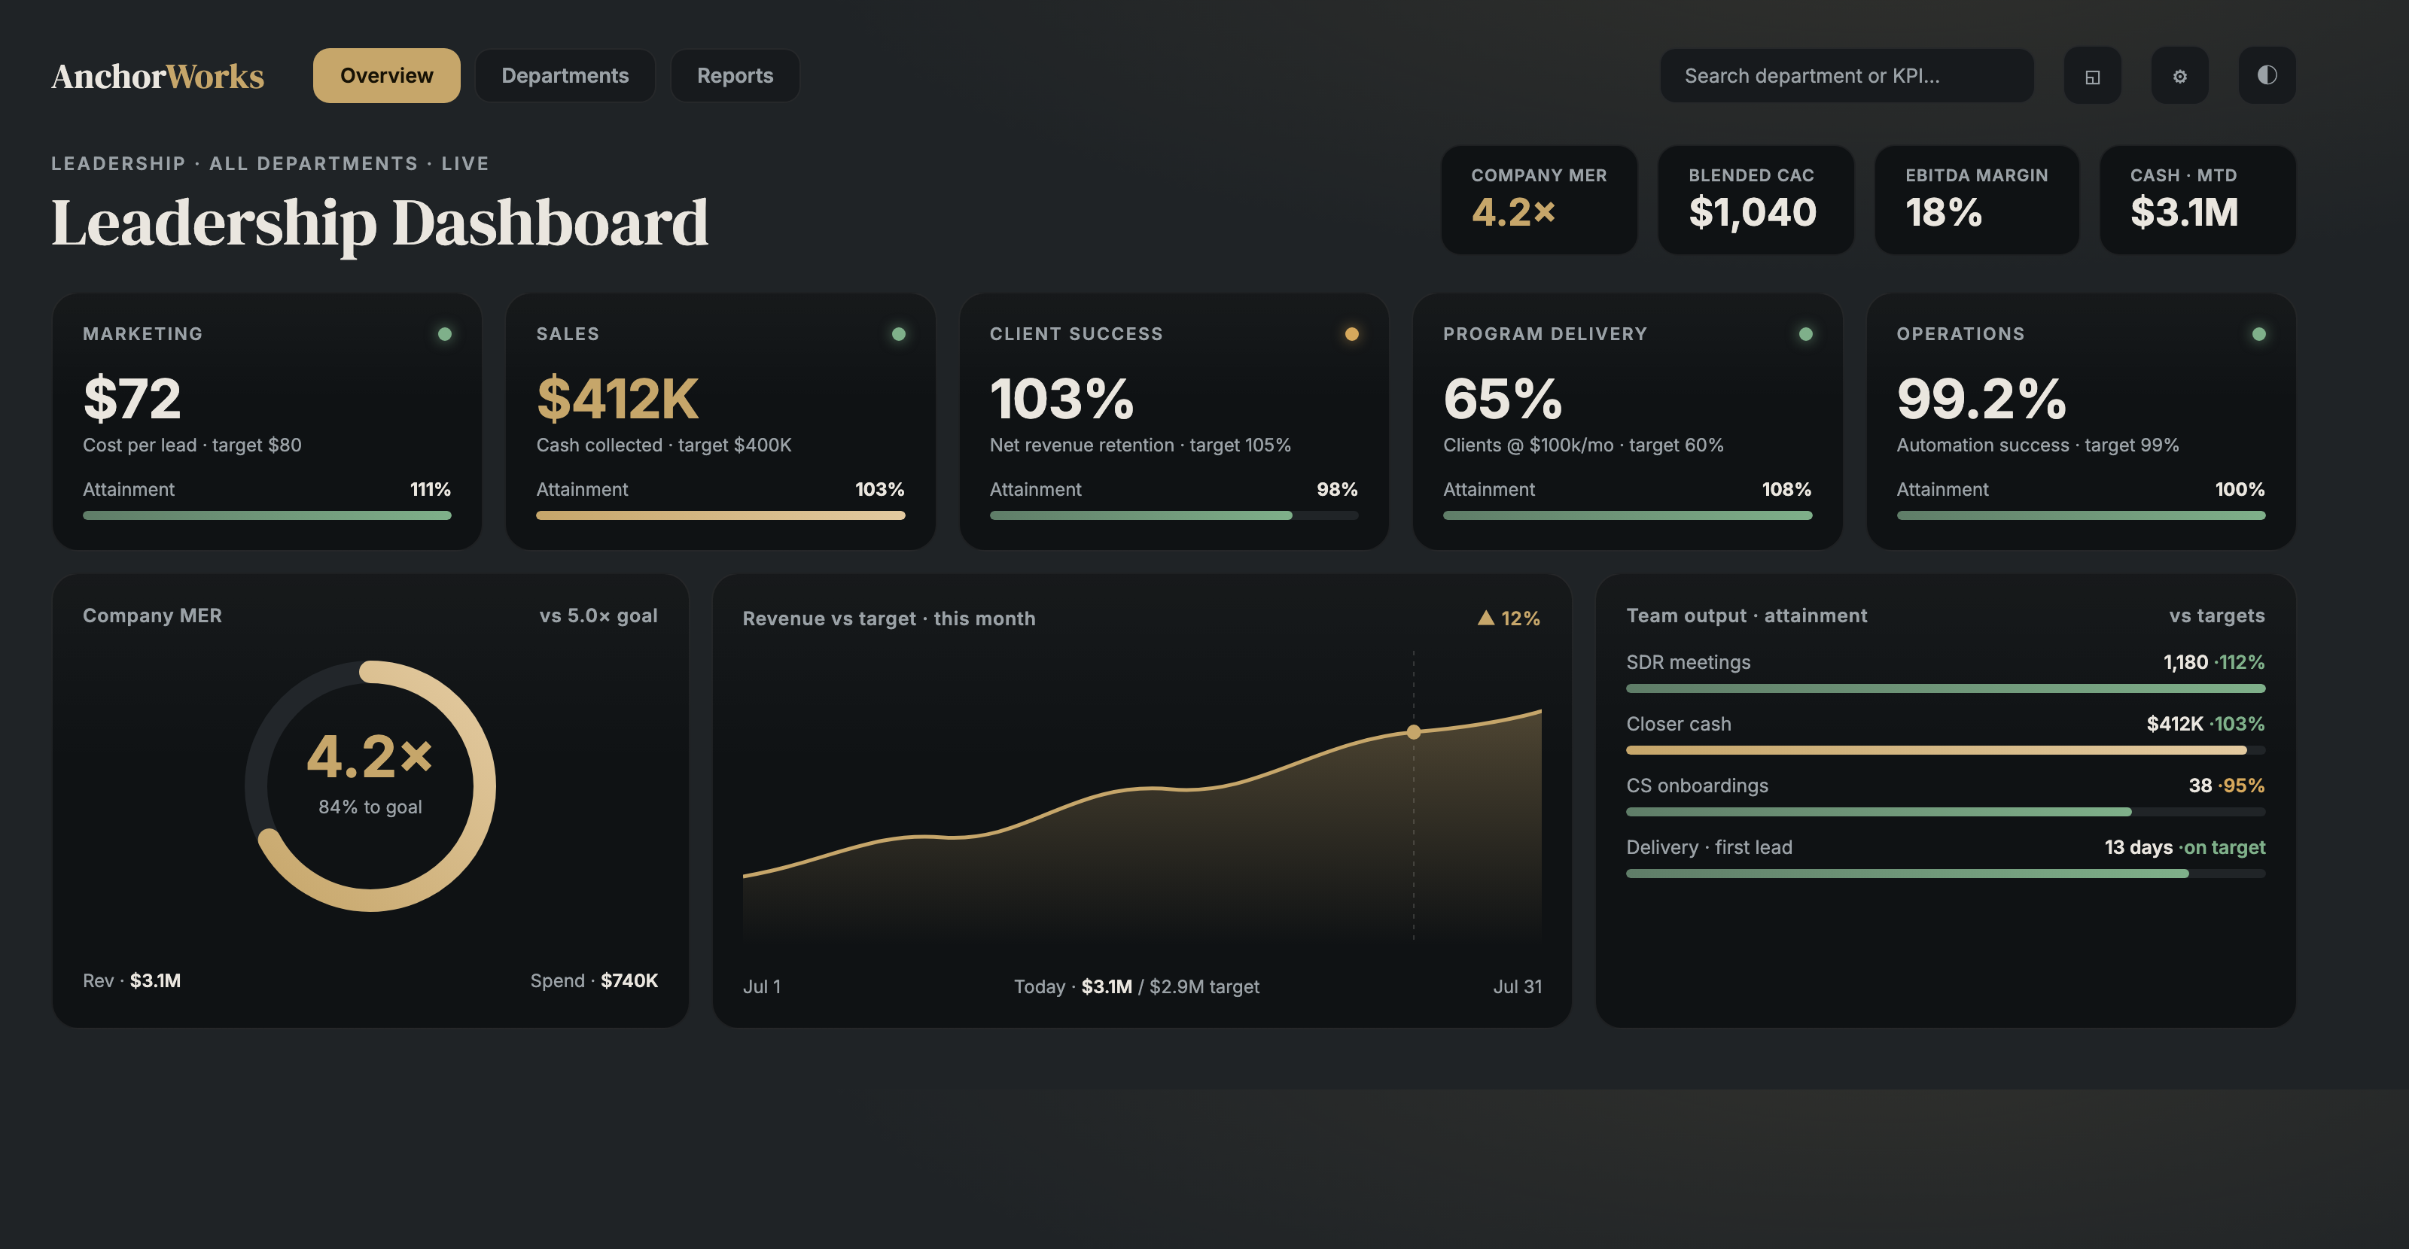Click the 99.2% automation success value
Viewport: 2409px width, 1249px height.
point(1981,400)
